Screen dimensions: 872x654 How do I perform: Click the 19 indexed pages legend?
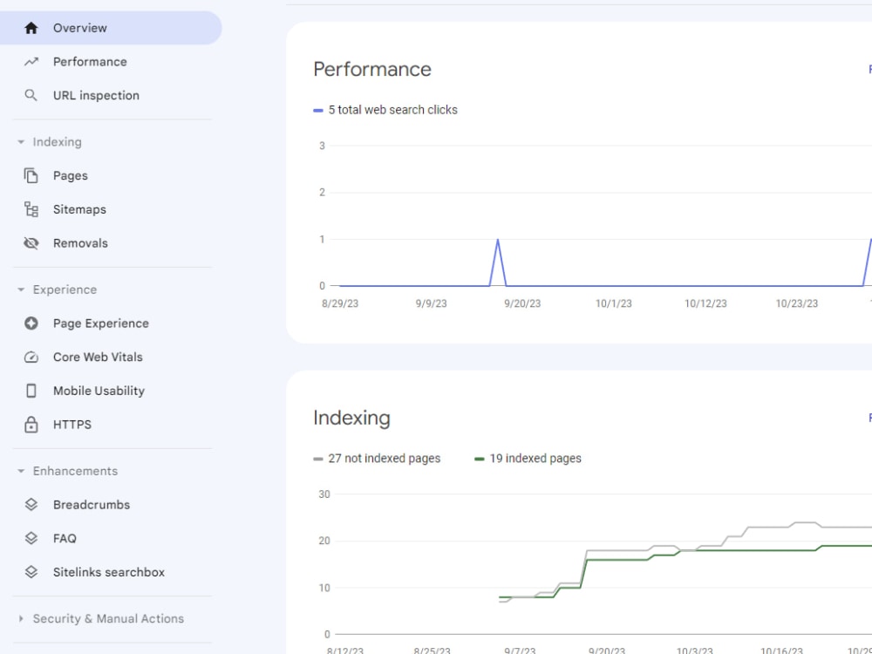pyautogui.click(x=528, y=459)
